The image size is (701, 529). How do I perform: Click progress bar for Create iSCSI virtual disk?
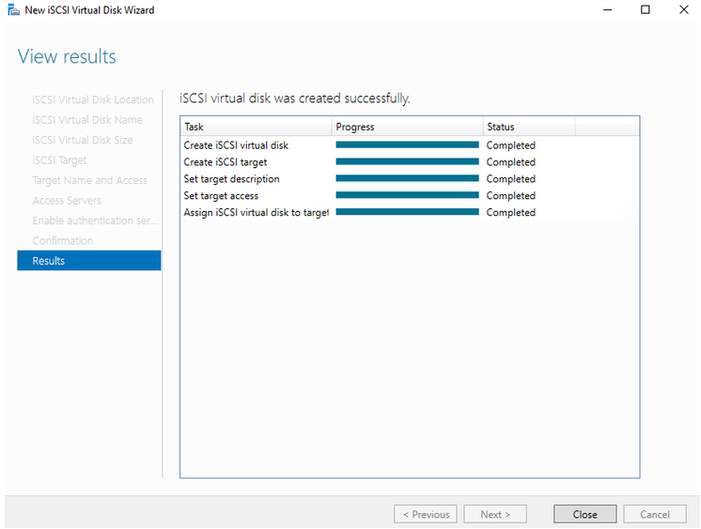tap(407, 145)
